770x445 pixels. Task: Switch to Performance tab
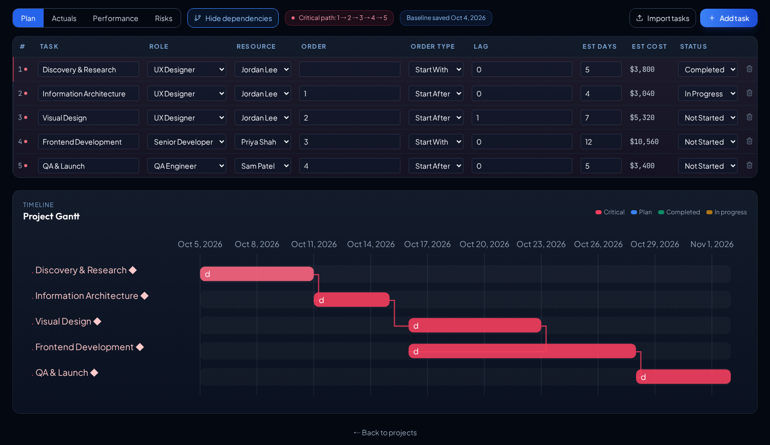115,18
